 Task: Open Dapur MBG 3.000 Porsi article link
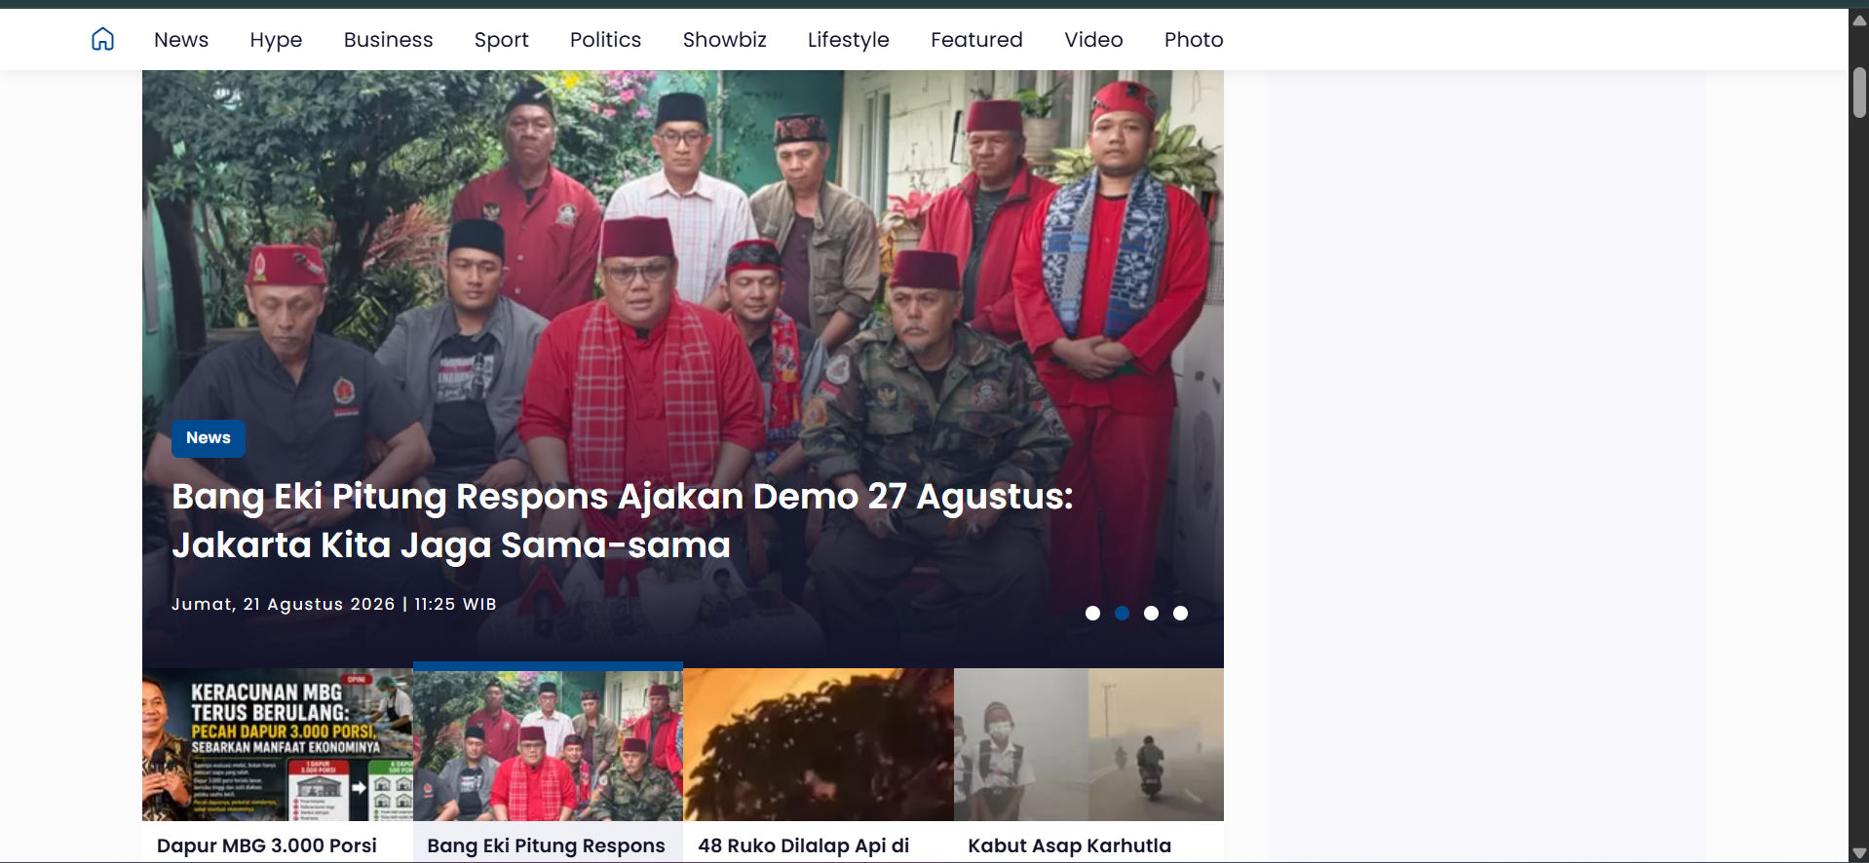(267, 845)
